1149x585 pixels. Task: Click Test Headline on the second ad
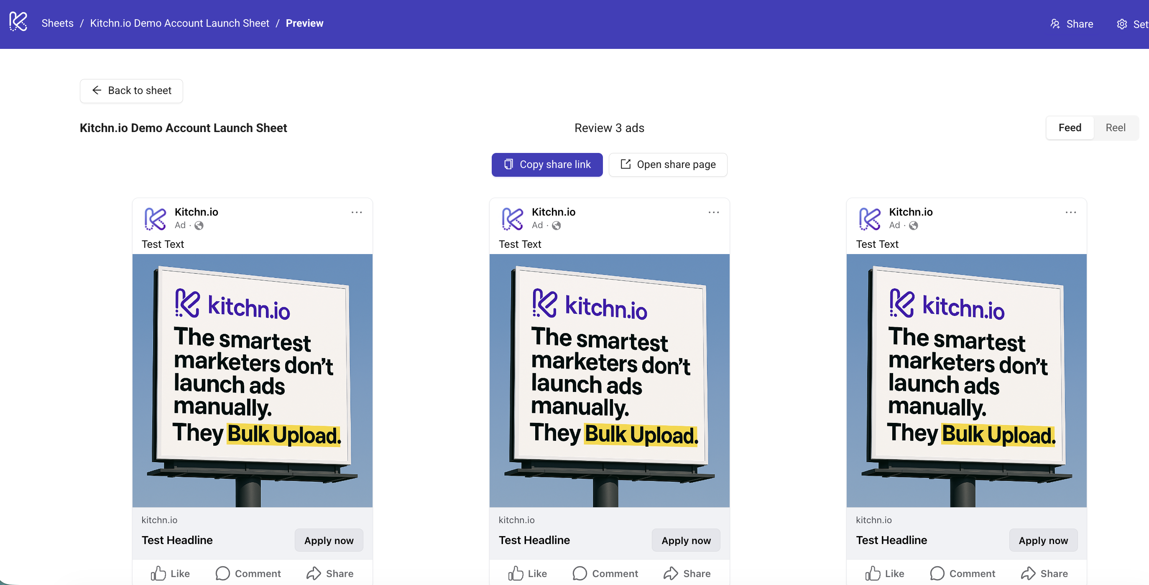point(534,540)
